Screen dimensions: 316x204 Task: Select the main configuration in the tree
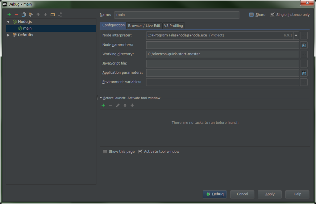[x=51, y=28]
